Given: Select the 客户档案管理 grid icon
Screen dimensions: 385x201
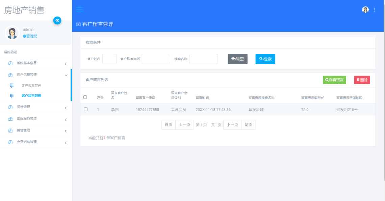Looking at the screenshot, I should (x=12, y=85).
